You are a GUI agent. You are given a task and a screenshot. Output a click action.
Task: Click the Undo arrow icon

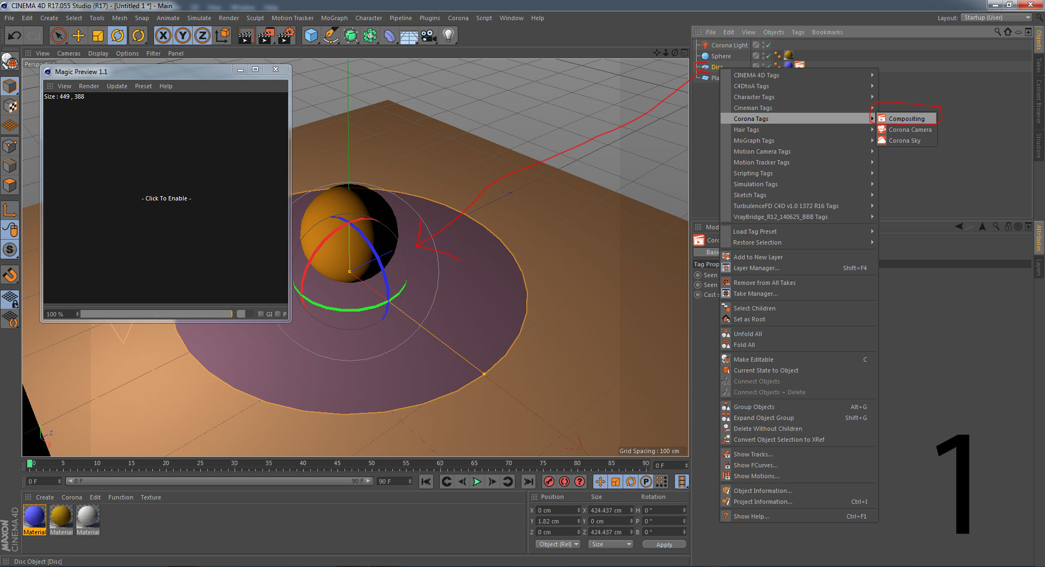pyautogui.click(x=14, y=36)
